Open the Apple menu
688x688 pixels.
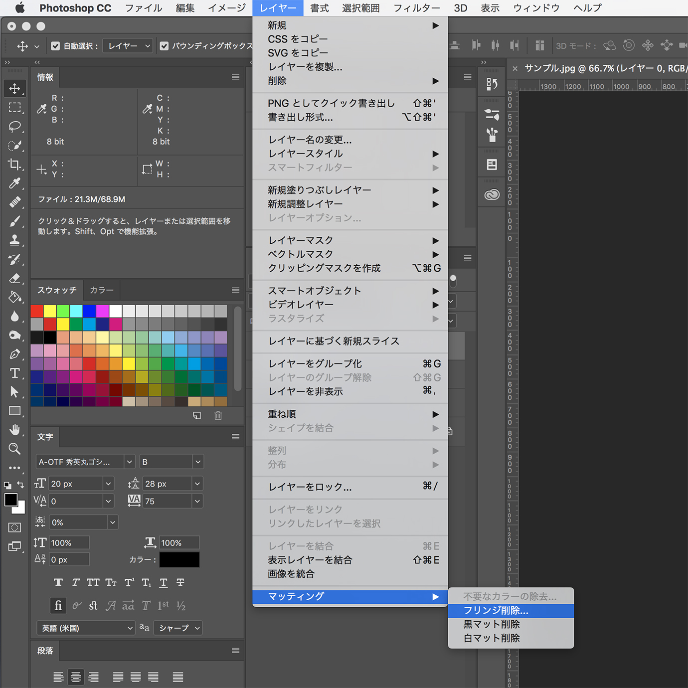pos(20,8)
